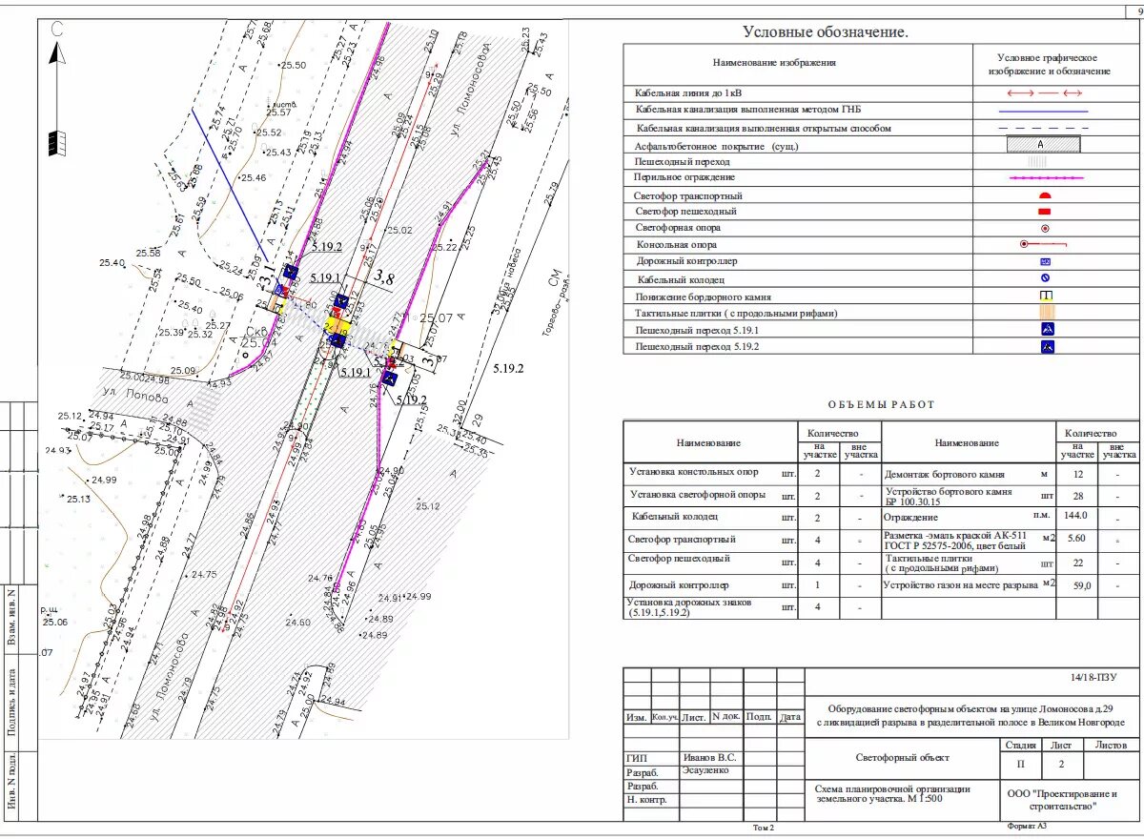Click the cable well circle legend icon

pos(1045,278)
